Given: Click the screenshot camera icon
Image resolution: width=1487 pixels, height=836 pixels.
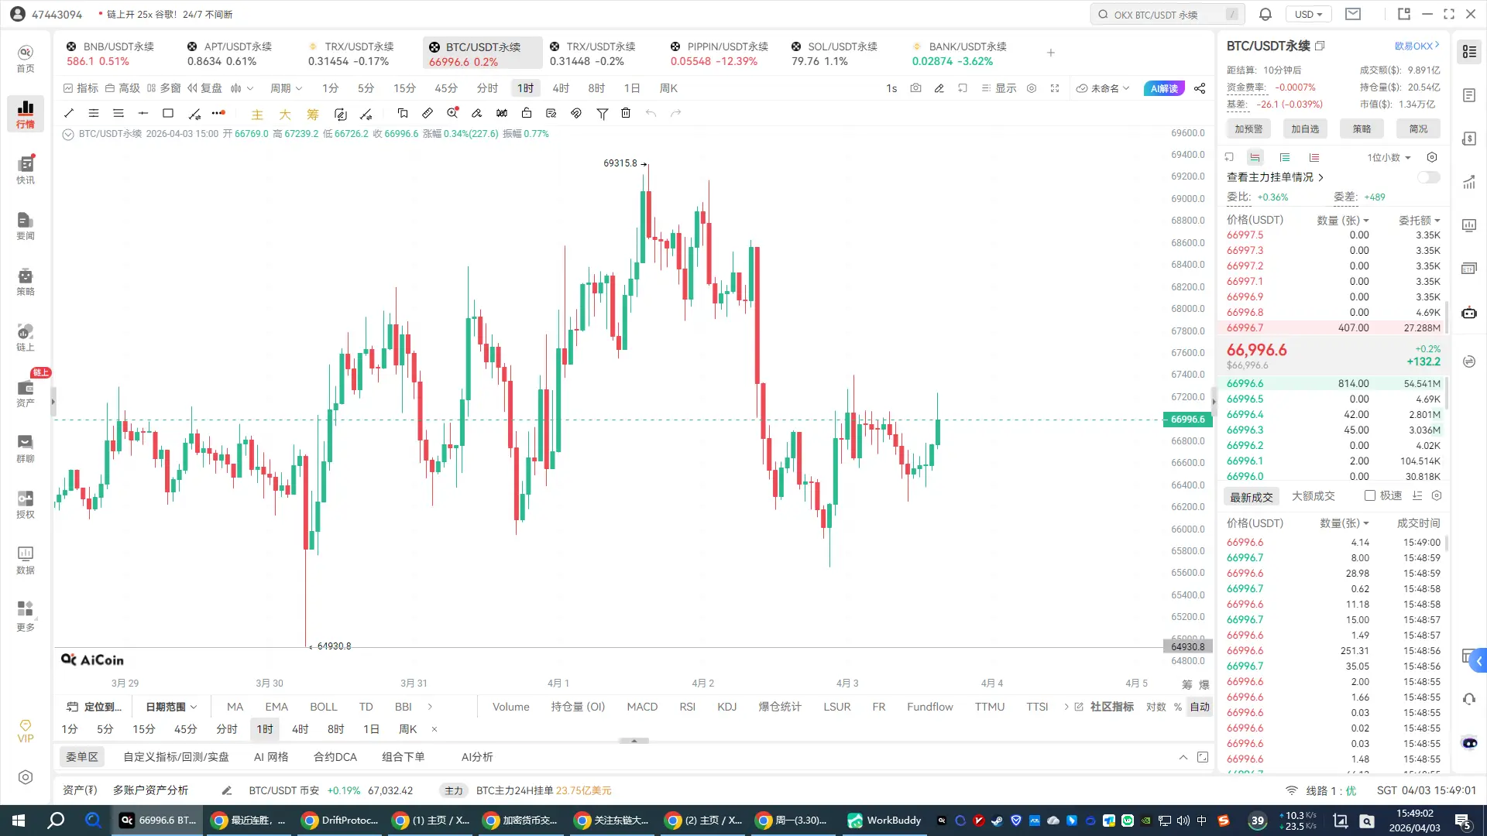Looking at the screenshot, I should [x=915, y=88].
